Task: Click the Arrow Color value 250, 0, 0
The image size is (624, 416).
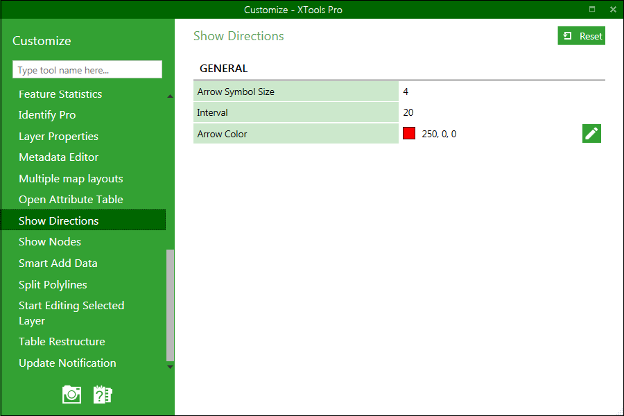Action: [439, 134]
